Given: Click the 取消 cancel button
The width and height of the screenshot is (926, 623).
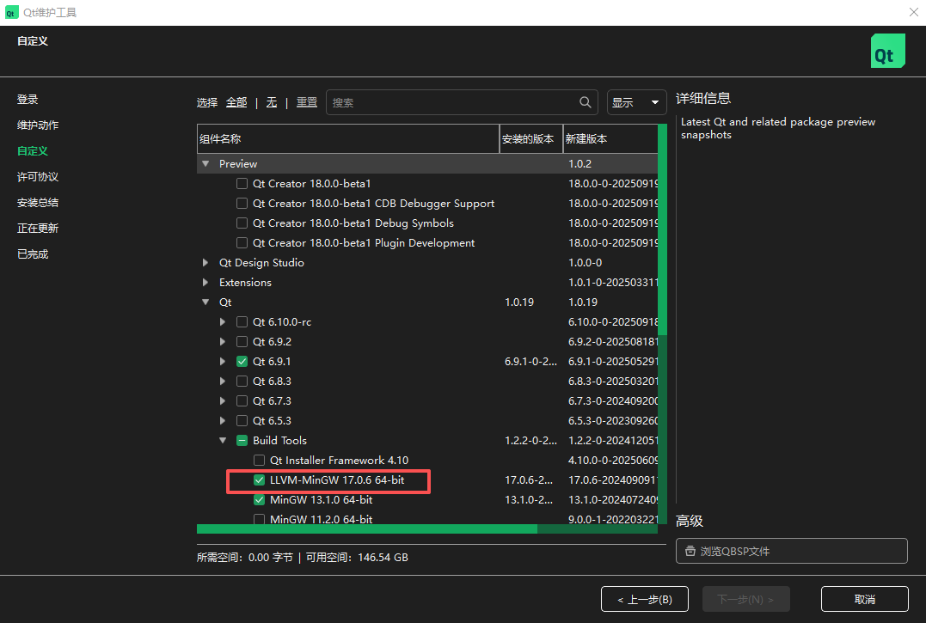Looking at the screenshot, I should (x=865, y=599).
